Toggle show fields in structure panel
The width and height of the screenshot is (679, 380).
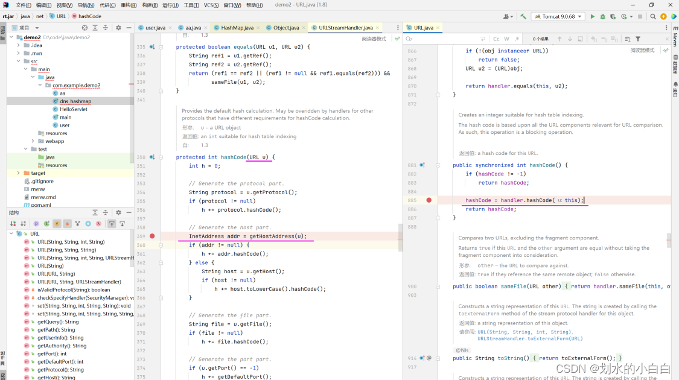coord(57,224)
